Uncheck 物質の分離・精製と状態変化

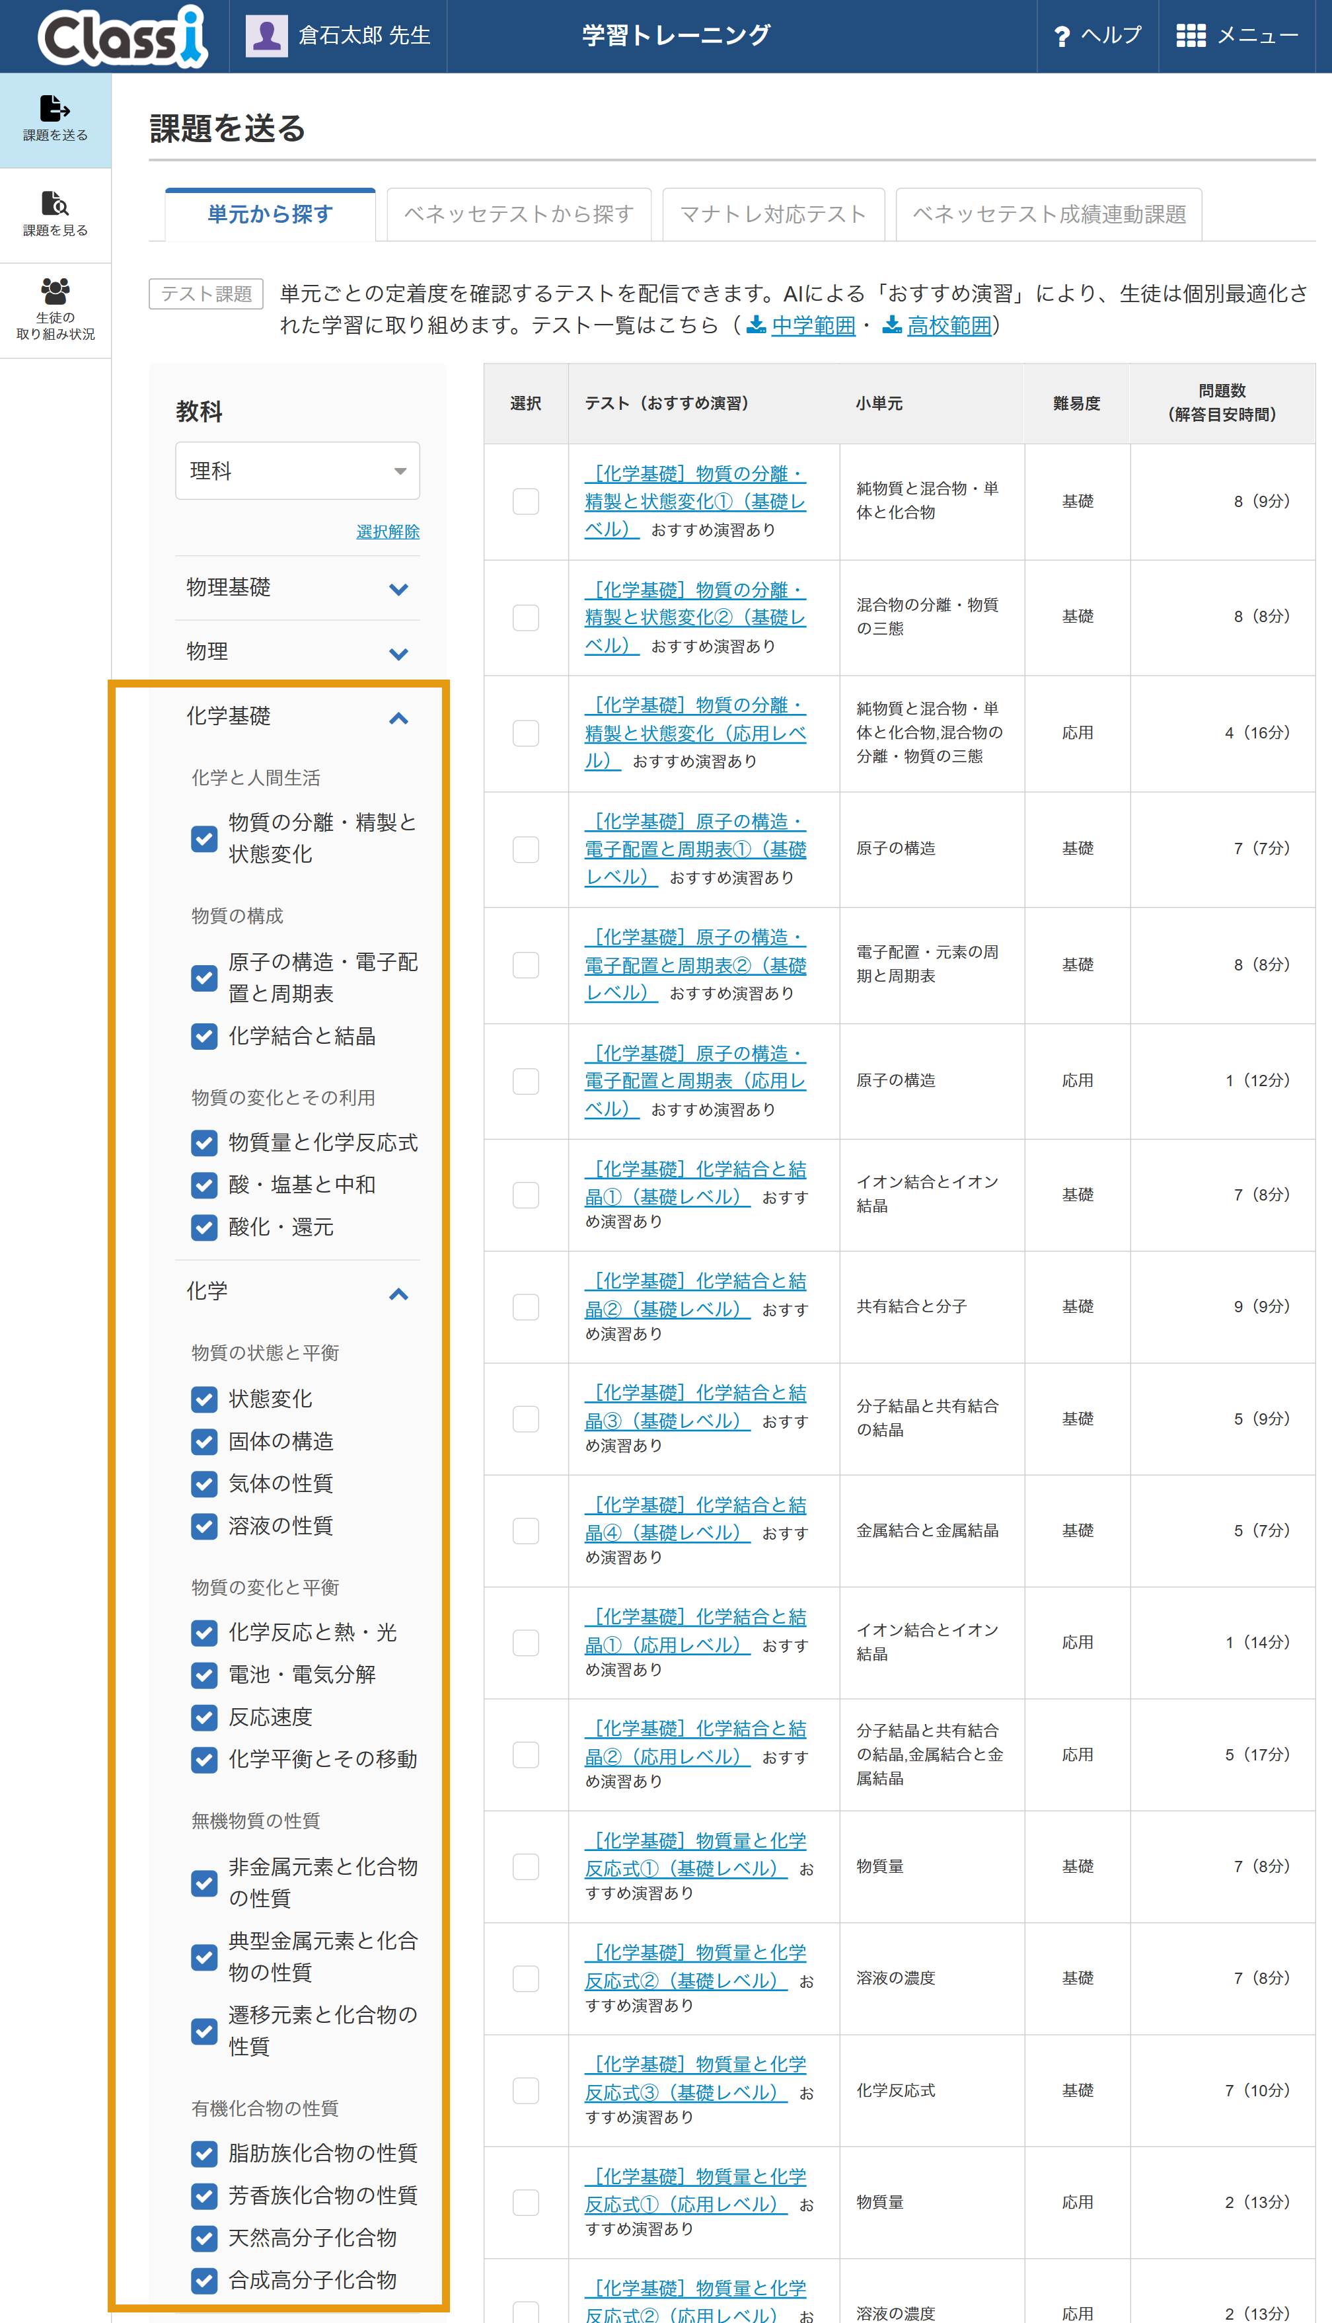click(x=204, y=838)
